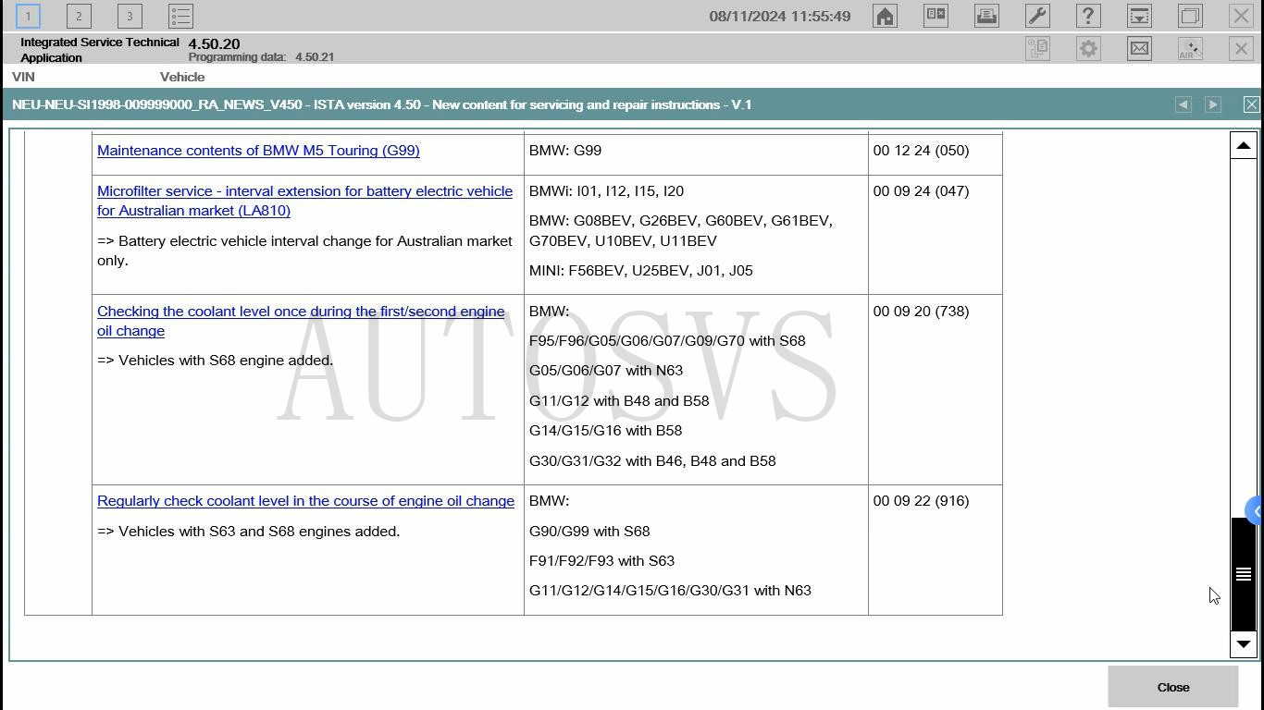
Task: Switch to operation tab 1
Action: coord(28,16)
